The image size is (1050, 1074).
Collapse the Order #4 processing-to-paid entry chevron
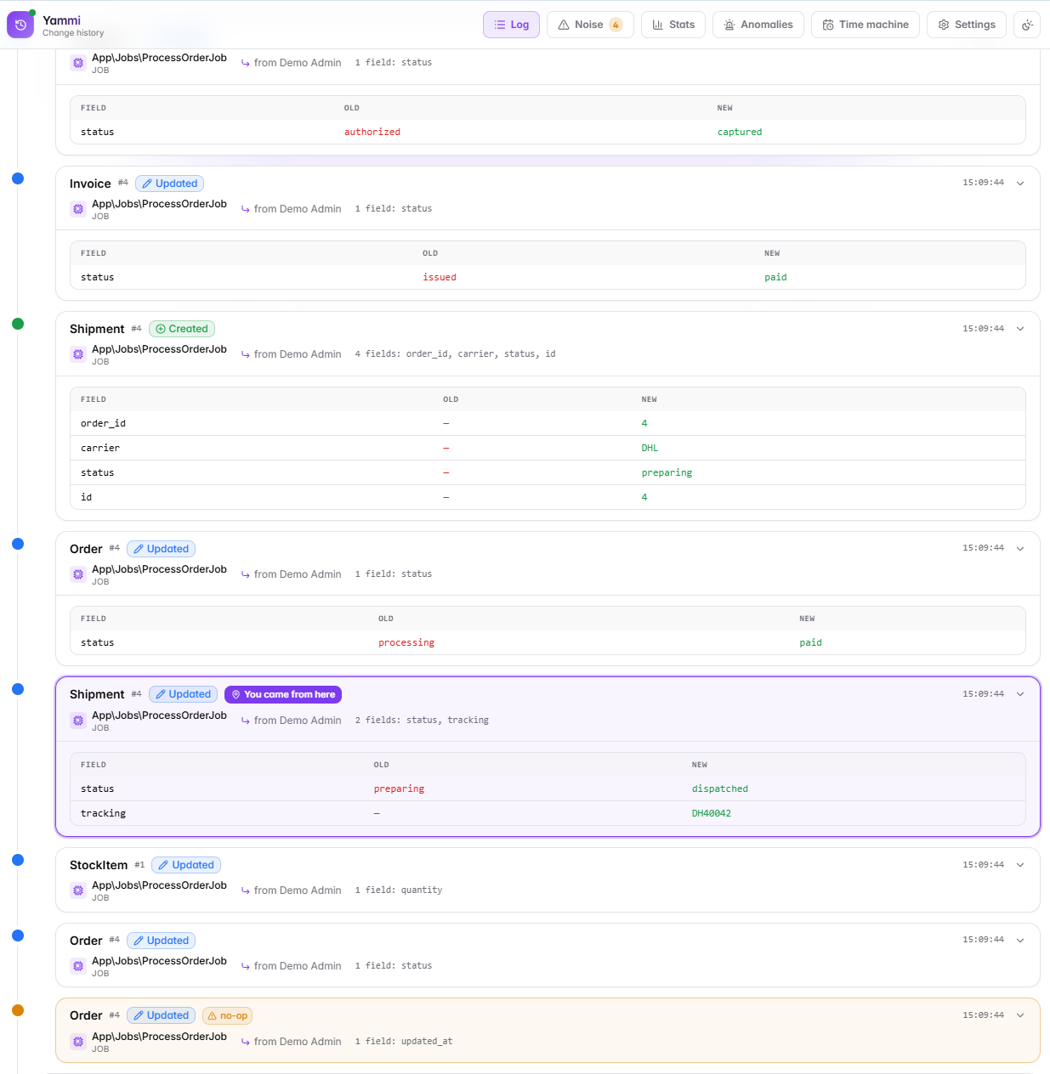coord(1020,549)
